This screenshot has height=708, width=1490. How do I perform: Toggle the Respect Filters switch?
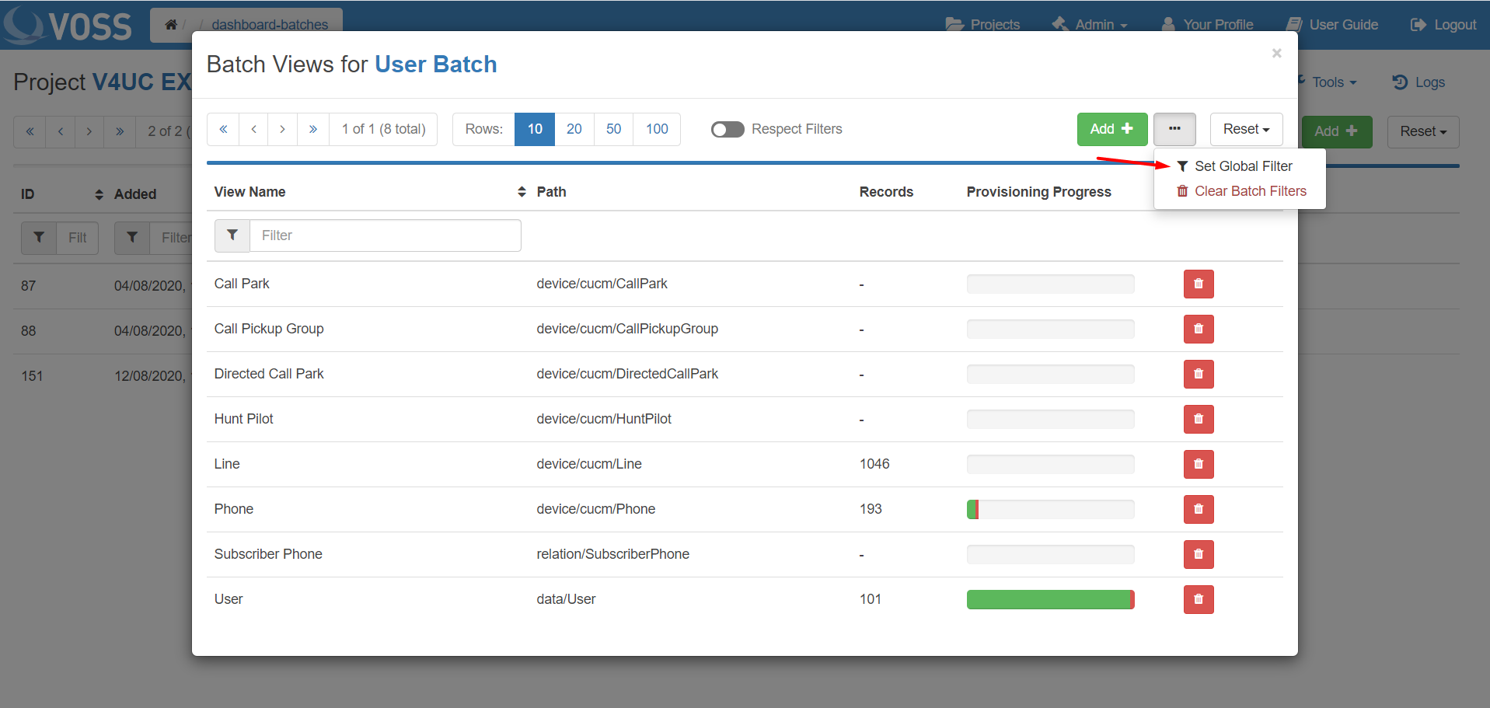pyautogui.click(x=728, y=129)
